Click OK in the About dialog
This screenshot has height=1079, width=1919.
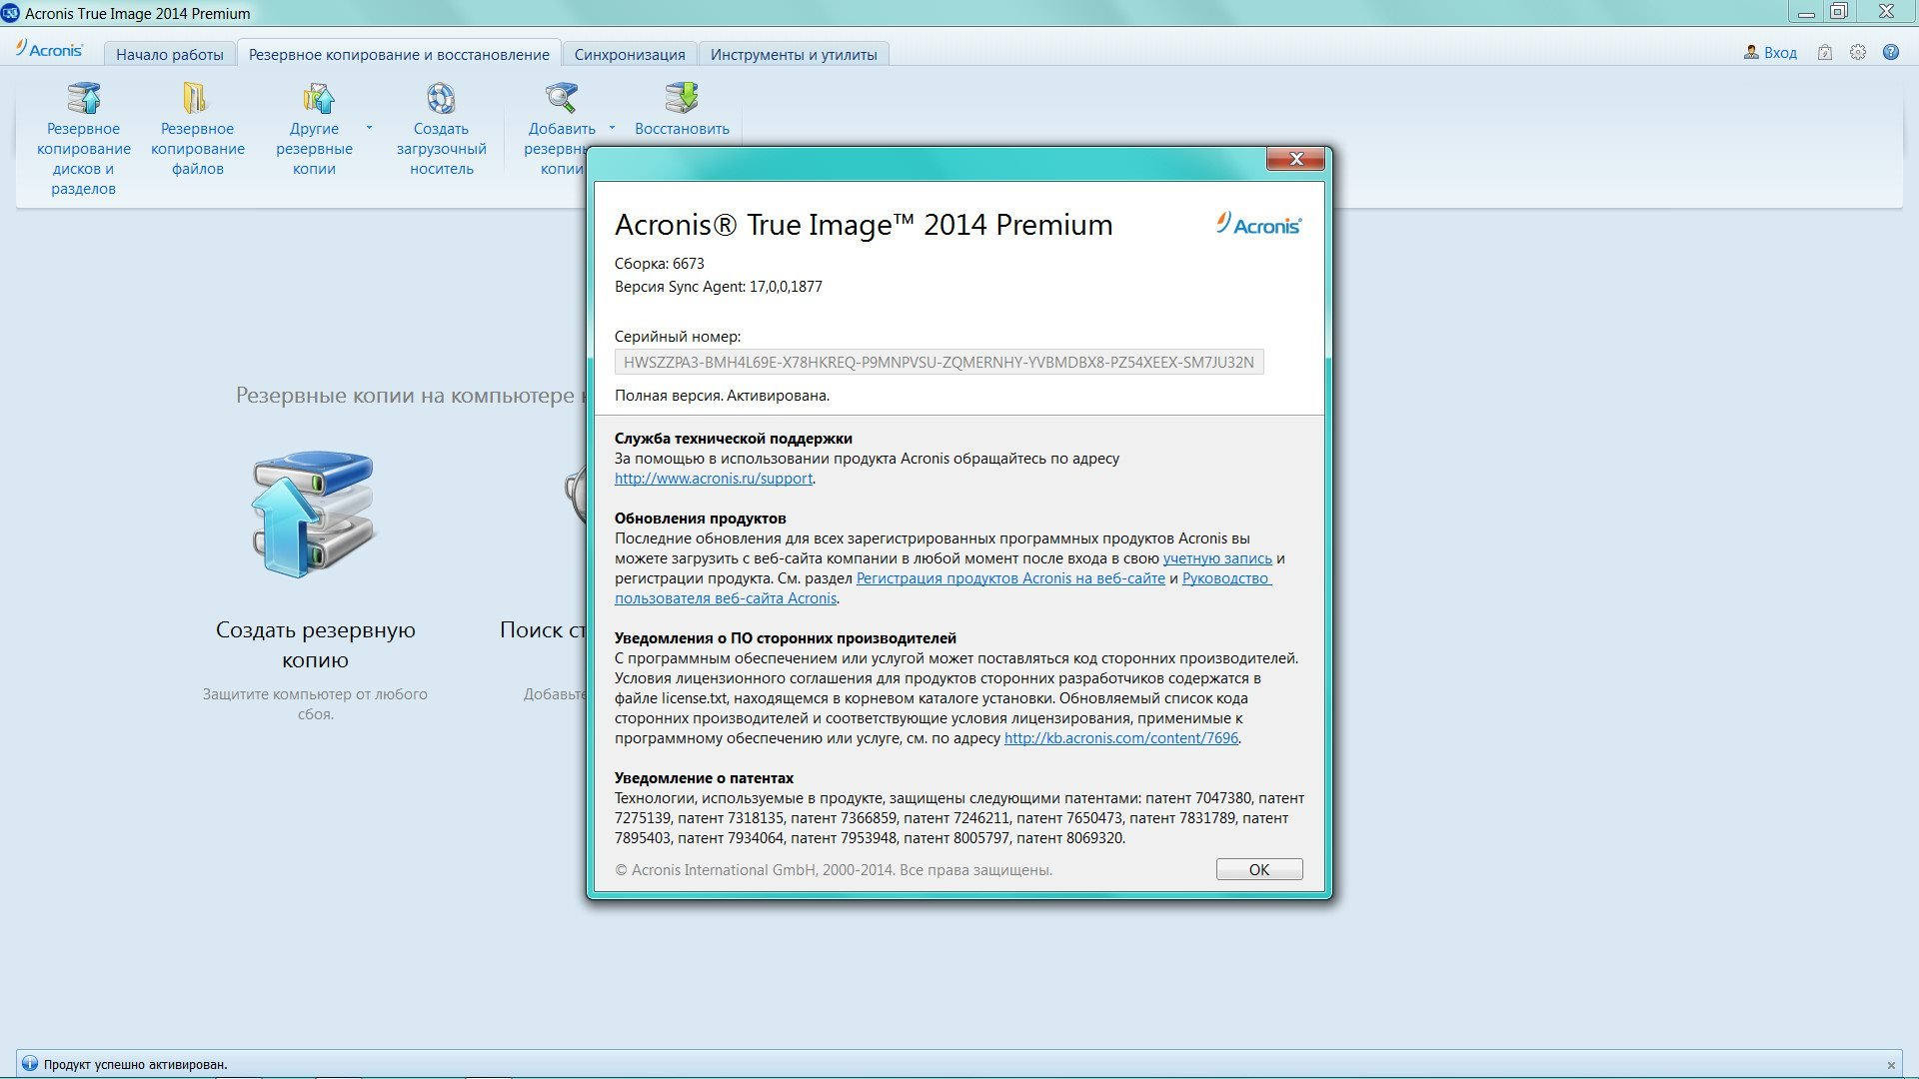pyautogui.click(x=1259, y=869)
